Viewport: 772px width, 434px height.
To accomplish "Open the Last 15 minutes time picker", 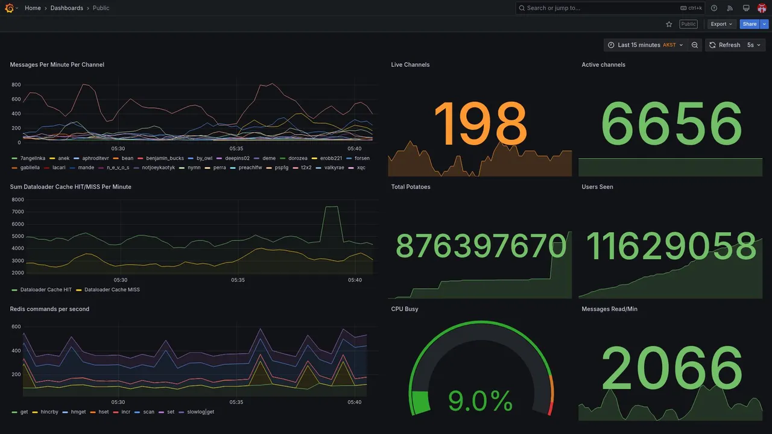I will 645,45.
